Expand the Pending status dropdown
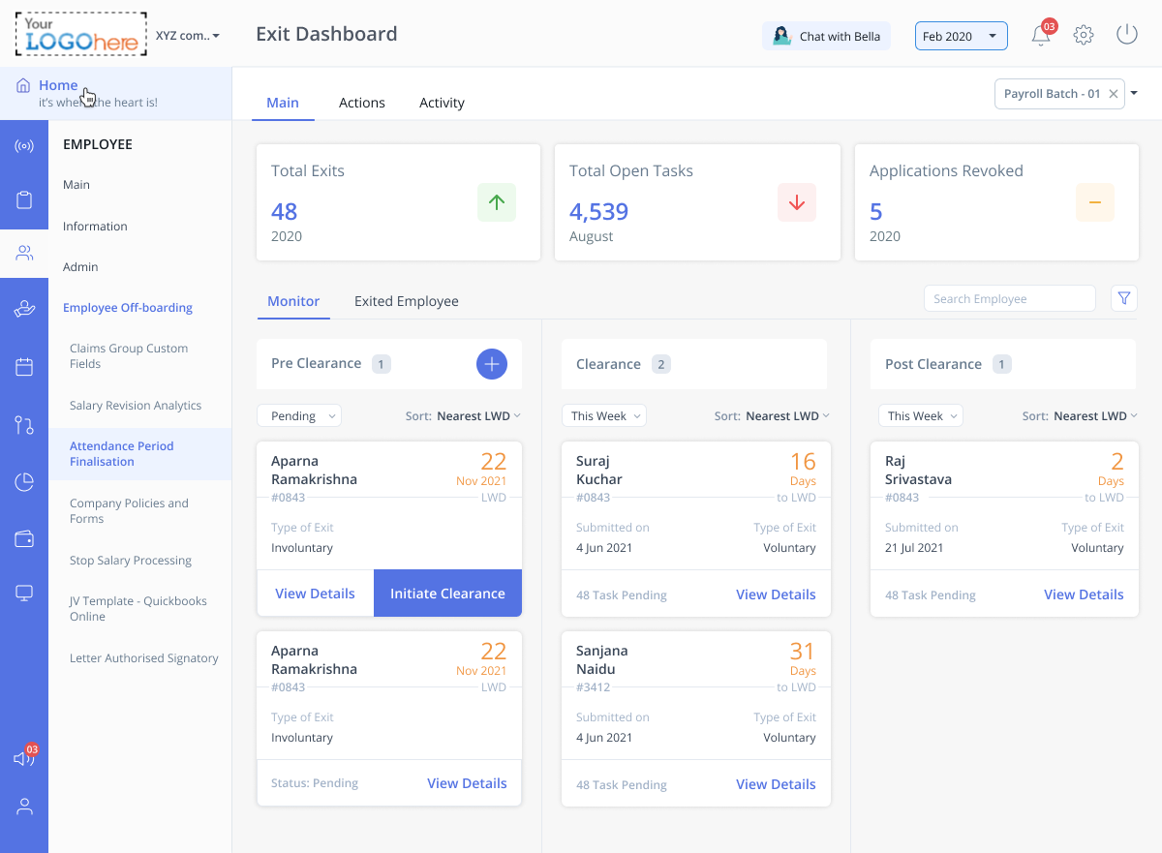Image resolution: width=1162 pixels, height=853 pixels. coord(299,416)
